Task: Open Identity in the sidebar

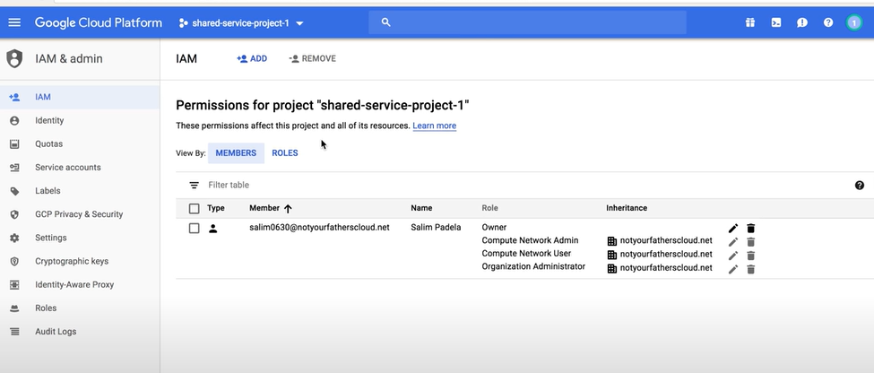Action: click(80, 120)
